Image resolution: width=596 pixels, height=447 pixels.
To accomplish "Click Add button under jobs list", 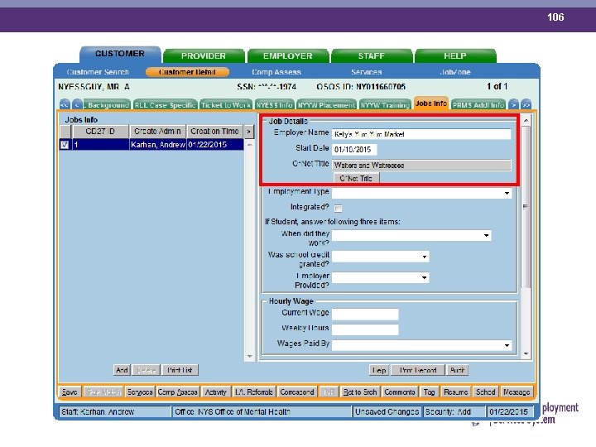I will (122, 370).
